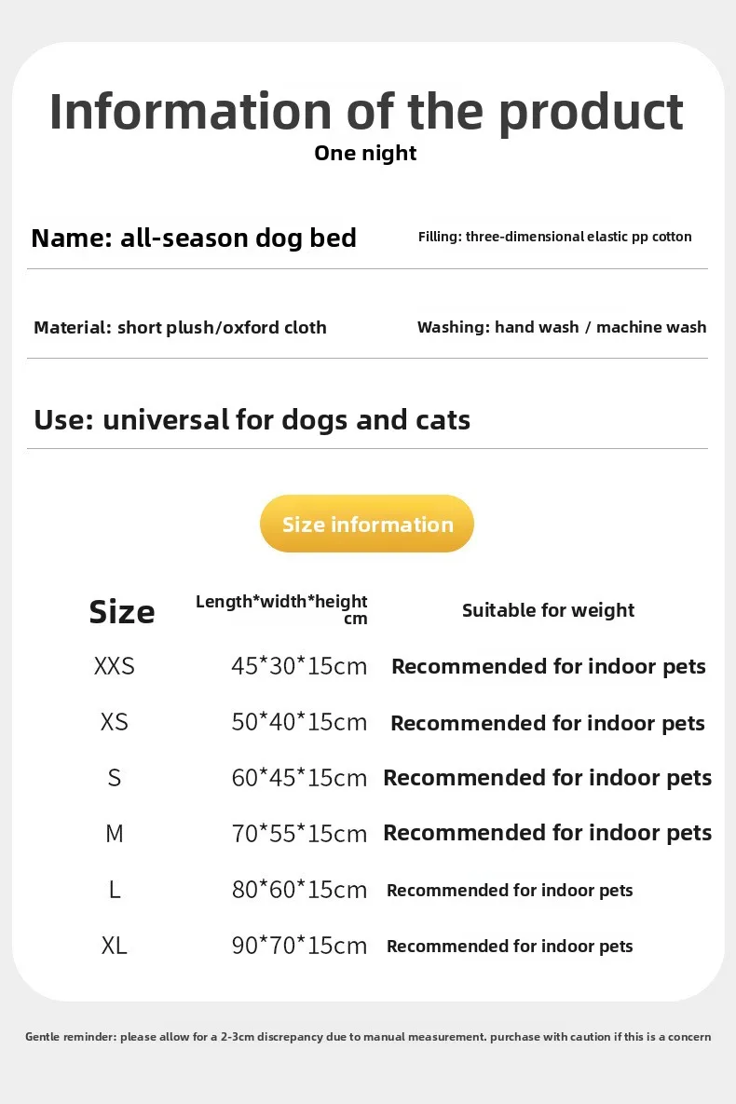Image resolution: width=736 pixels, height=1104 pixels.
Task: Select the XL size label
Action: click(115, 946)
